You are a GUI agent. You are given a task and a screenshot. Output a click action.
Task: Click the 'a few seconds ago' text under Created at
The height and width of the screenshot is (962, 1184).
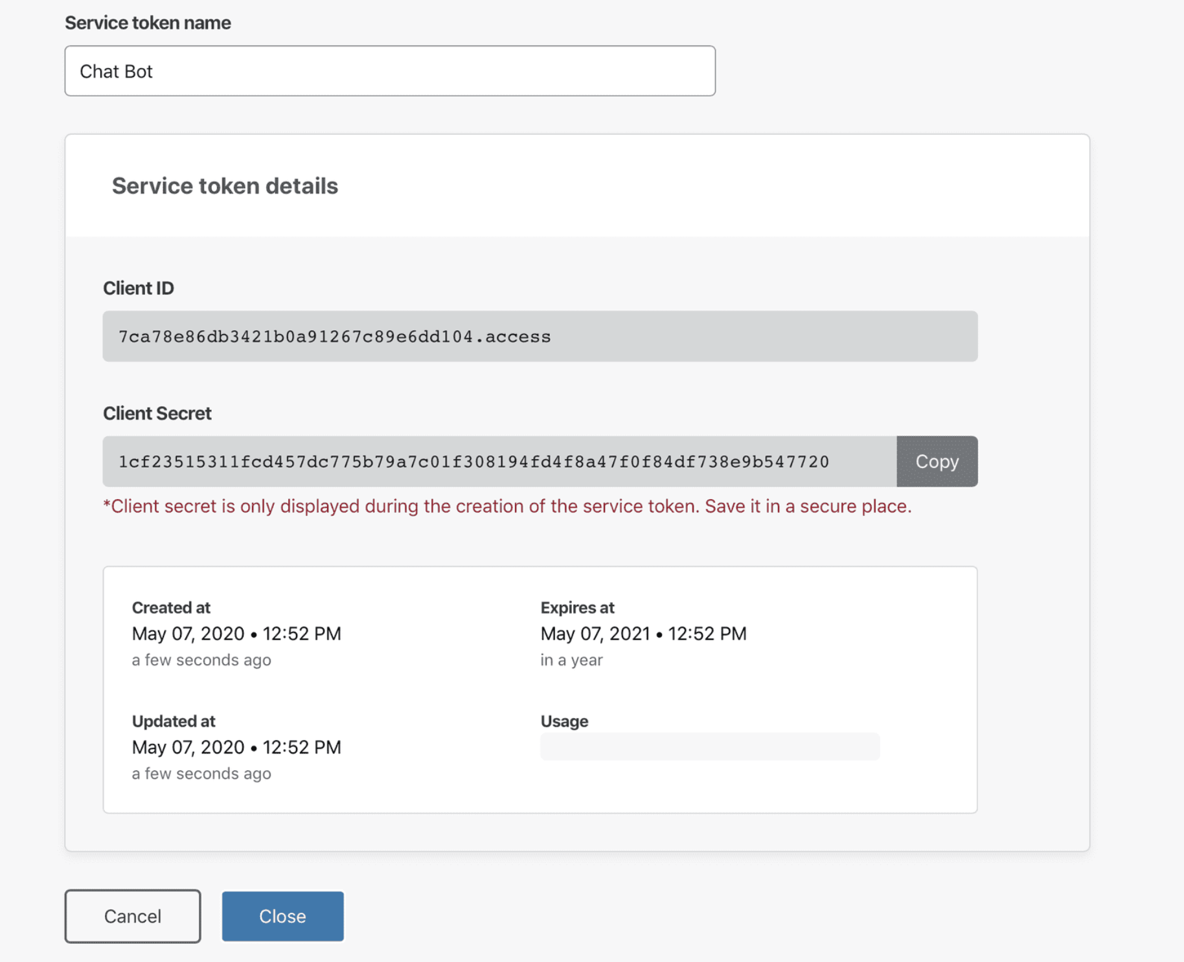click(x=201, y=660)
